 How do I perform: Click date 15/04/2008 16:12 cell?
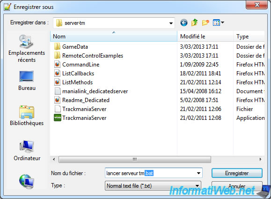click(200, 91)
